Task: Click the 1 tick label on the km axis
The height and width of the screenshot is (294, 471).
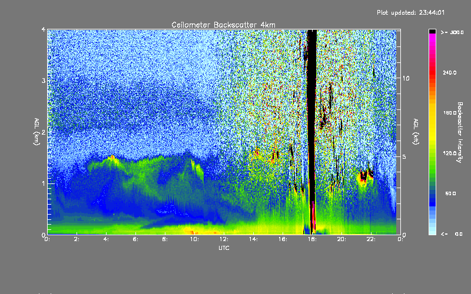Action: point(44,183)
